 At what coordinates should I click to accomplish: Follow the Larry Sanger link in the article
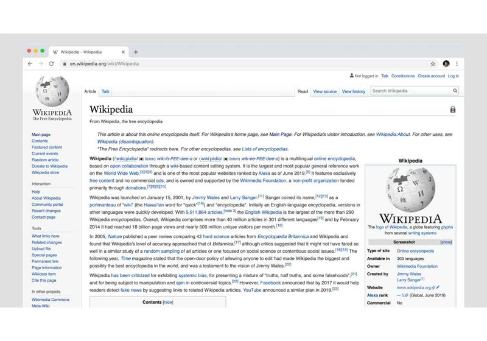[243, 197]
